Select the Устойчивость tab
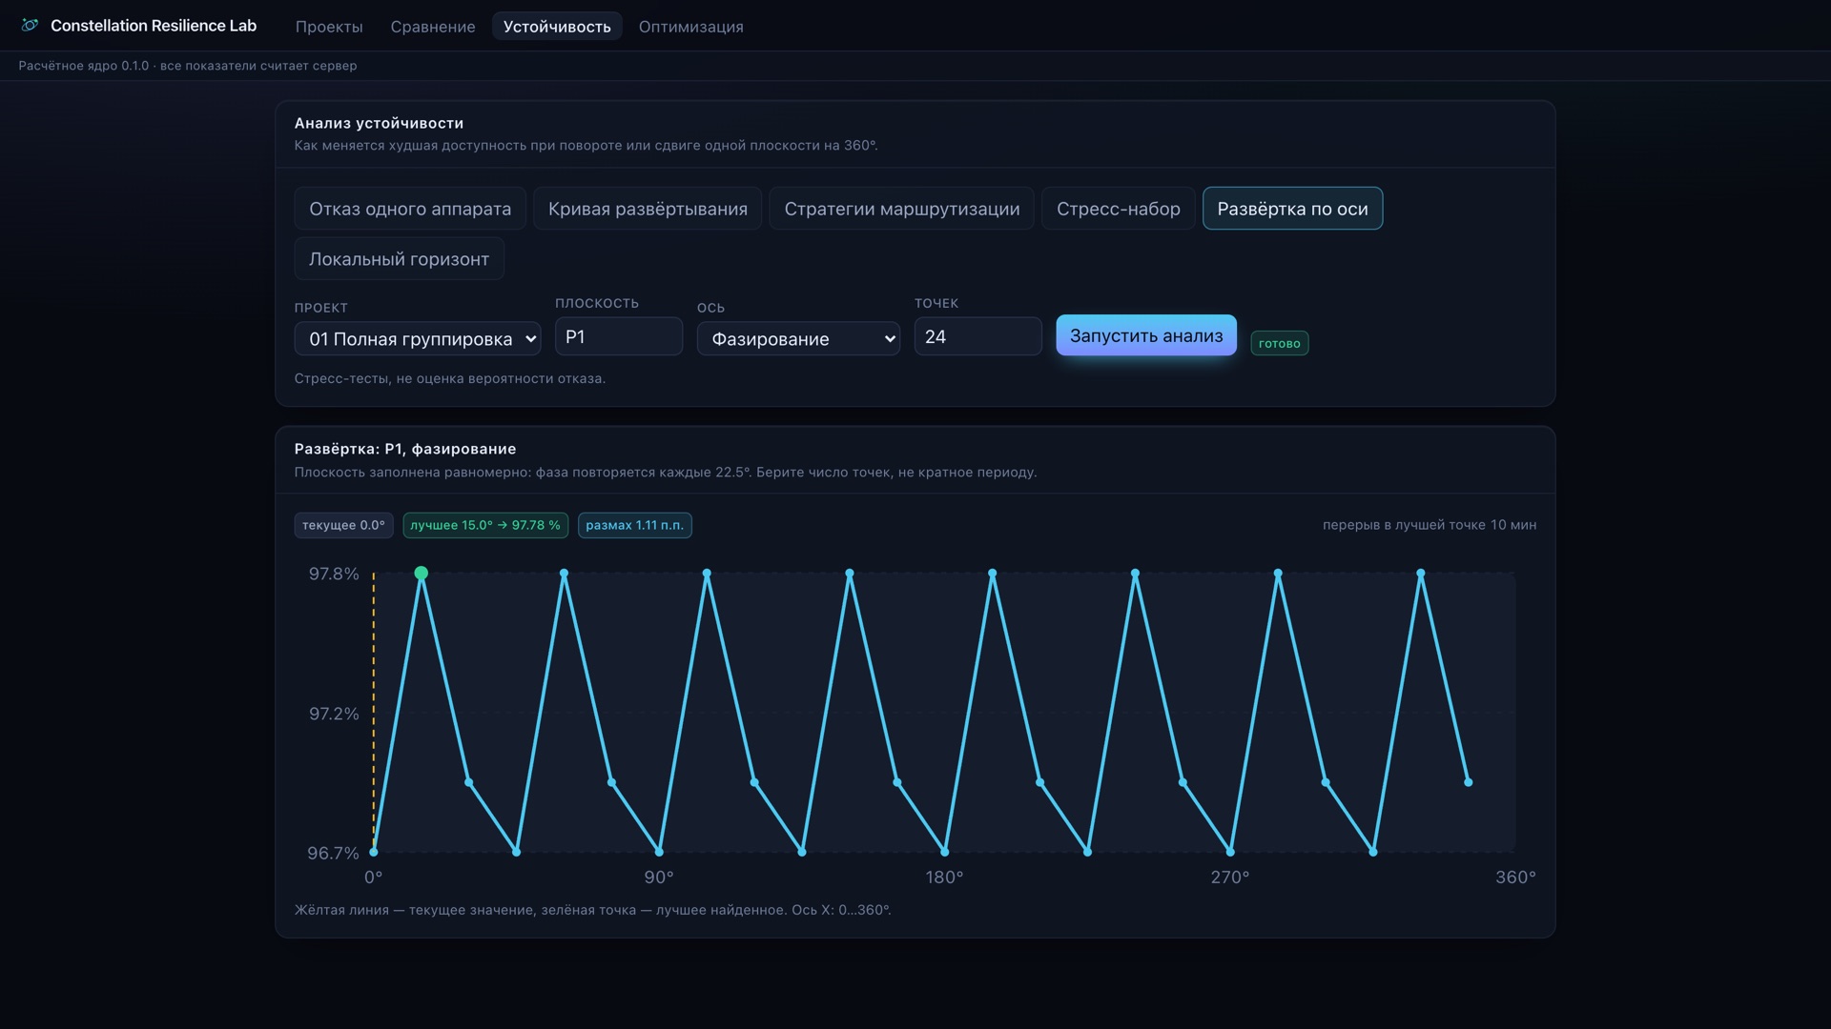 [x=557, y=27]
